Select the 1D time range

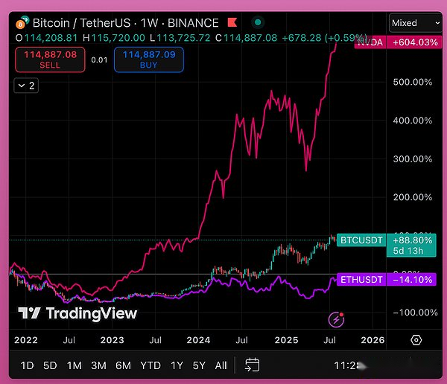point(27,365)
